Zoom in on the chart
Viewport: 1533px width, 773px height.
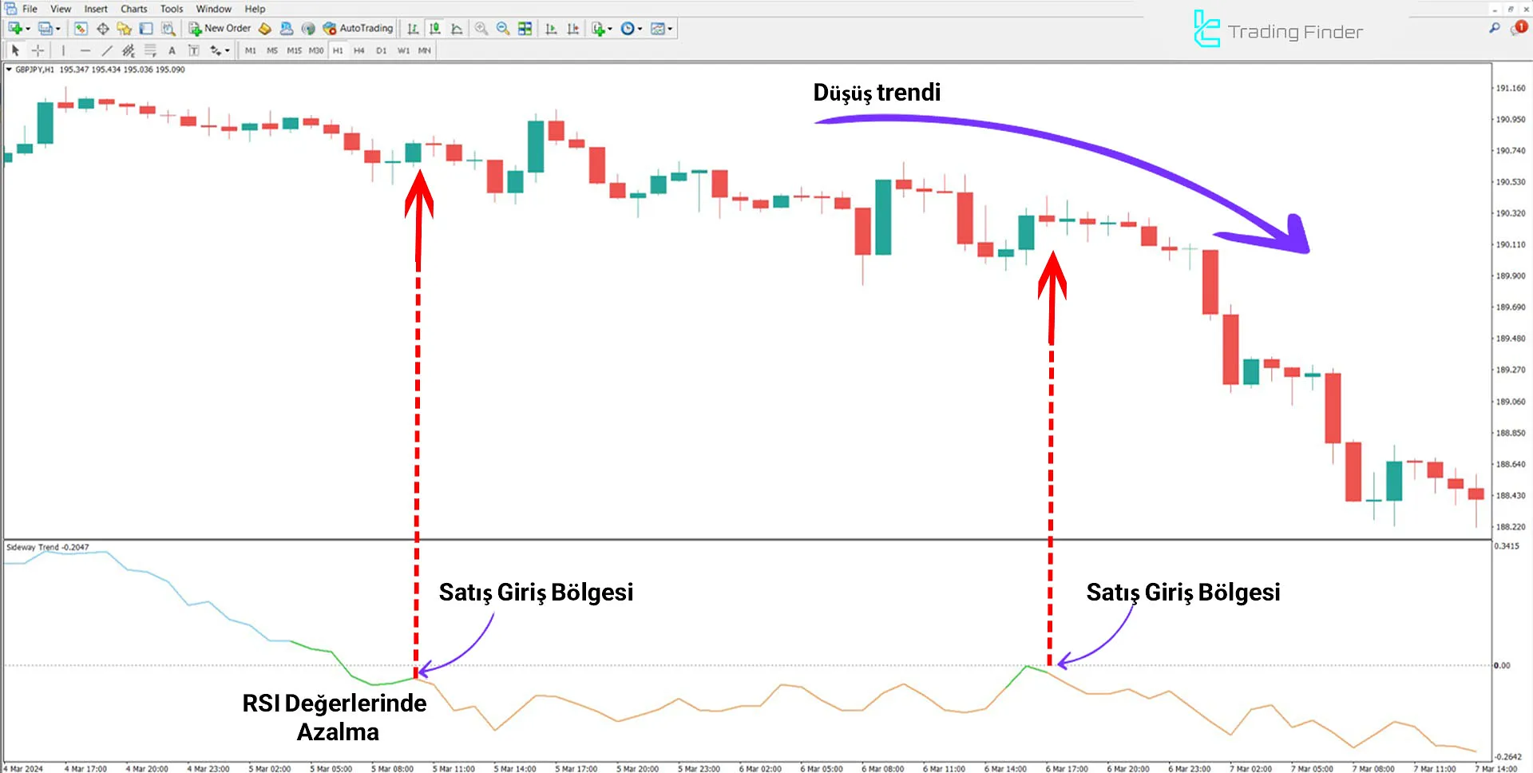coord(481,29)
